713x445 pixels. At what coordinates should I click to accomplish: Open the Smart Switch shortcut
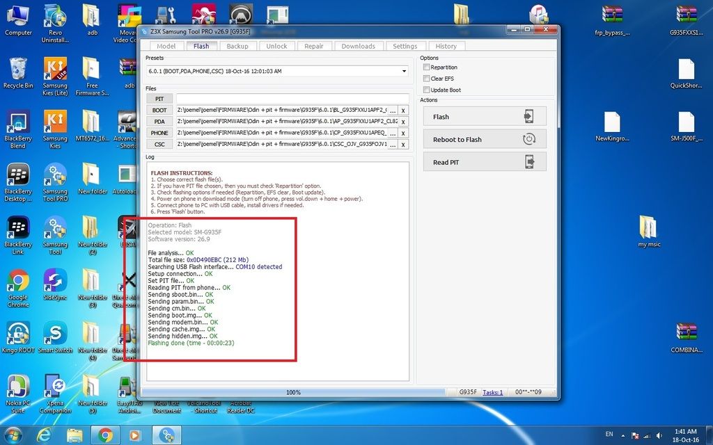tap(55, 337)
